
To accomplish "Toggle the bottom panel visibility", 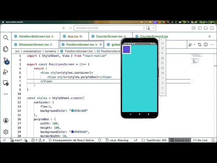I will tap(206, 28).
